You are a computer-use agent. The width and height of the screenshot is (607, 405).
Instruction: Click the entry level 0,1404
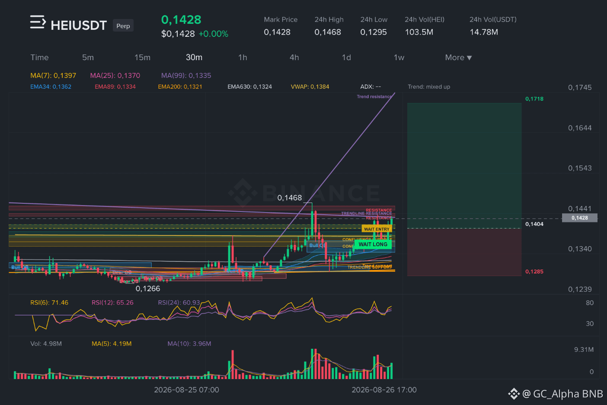tap(534, 224)
